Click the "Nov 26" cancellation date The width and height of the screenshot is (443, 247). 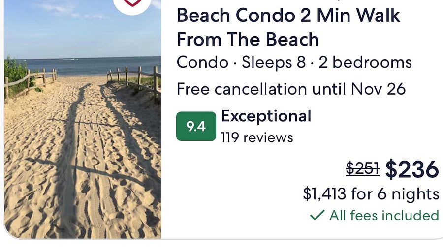pos(378,89)
